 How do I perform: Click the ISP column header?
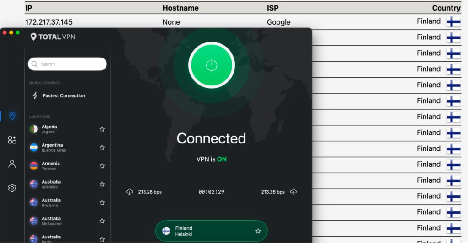tap(272, 8)
